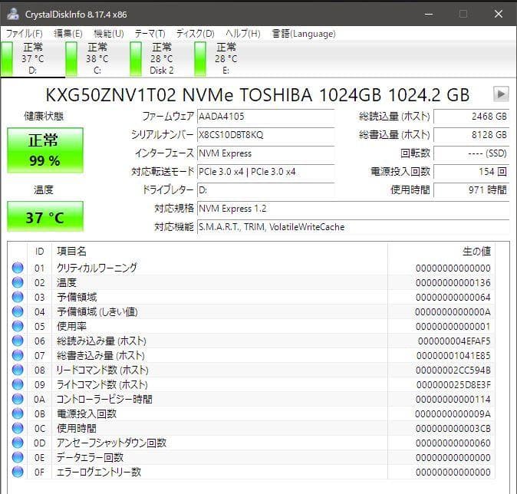Click total host reads value 2468 GB
Viewport: 517px width, 494px height.
(x=472, y=117)
